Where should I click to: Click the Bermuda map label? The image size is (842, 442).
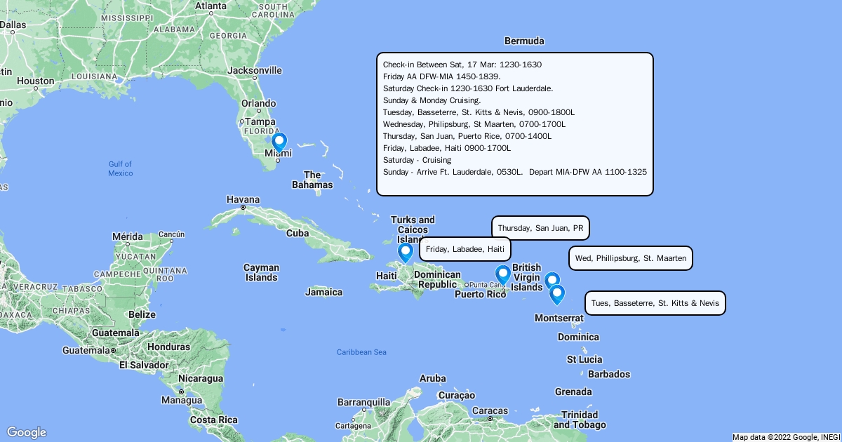click(x=524, y=41)
